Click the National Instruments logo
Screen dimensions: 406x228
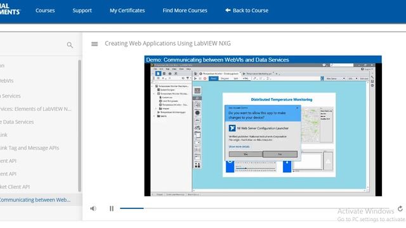tap(10, 9)
